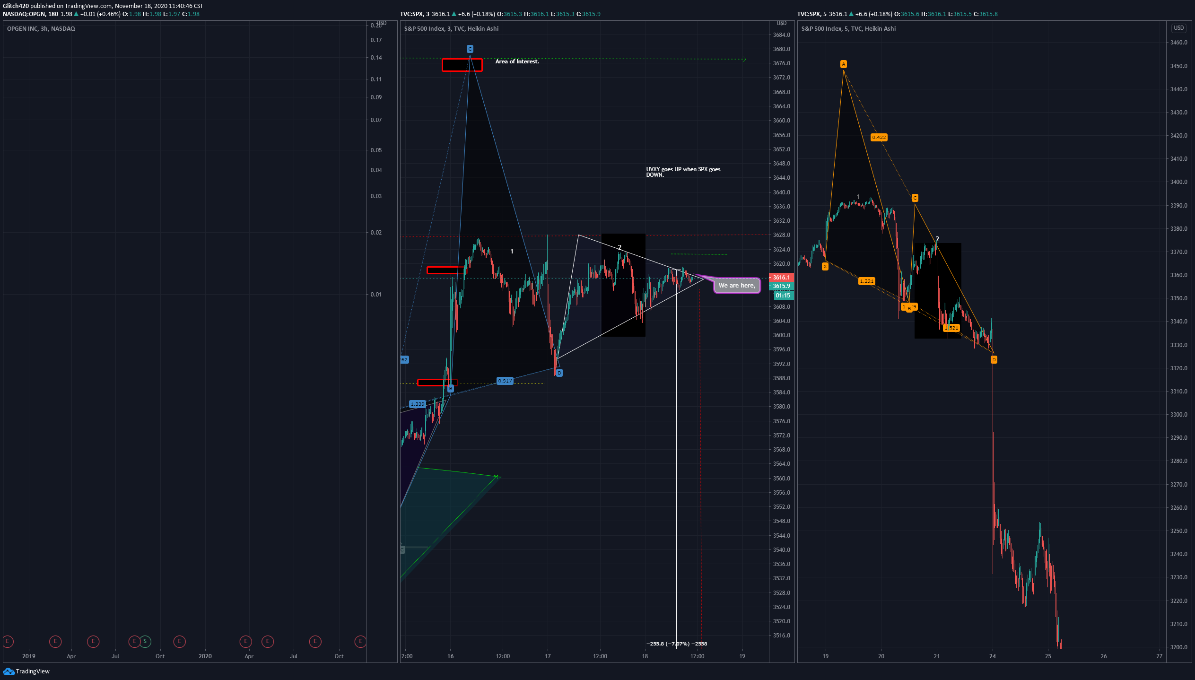Viewport: 1195px width, 680px height.
Task: Click the 'TVC:SPX, 3' header ticker
Action: [x=415, y=14]
